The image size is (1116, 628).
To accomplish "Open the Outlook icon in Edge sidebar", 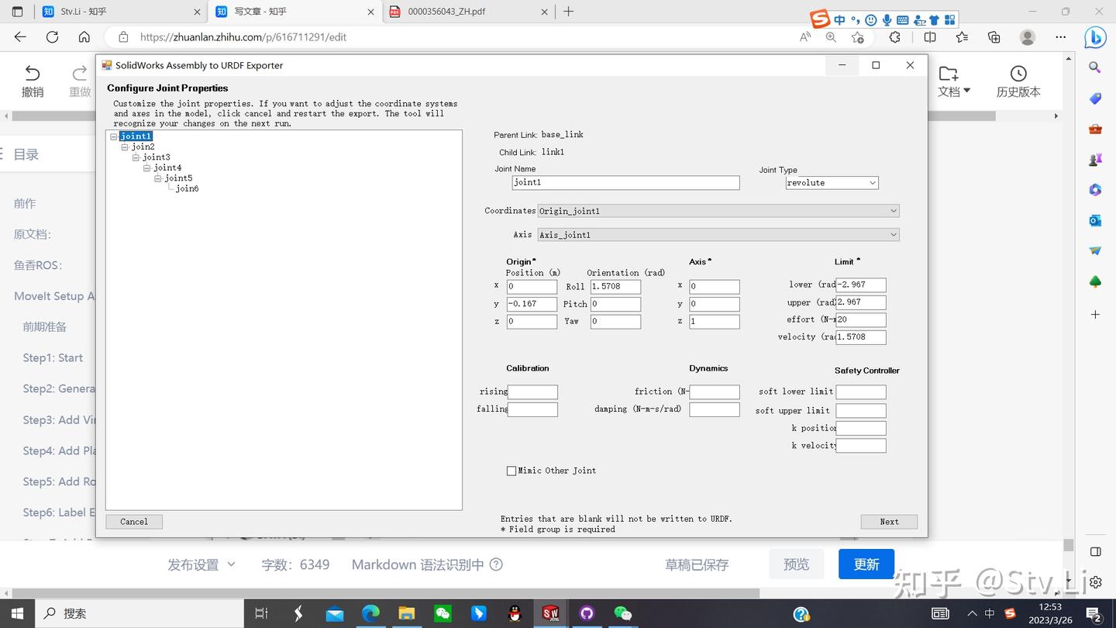I will [1095, 221].
